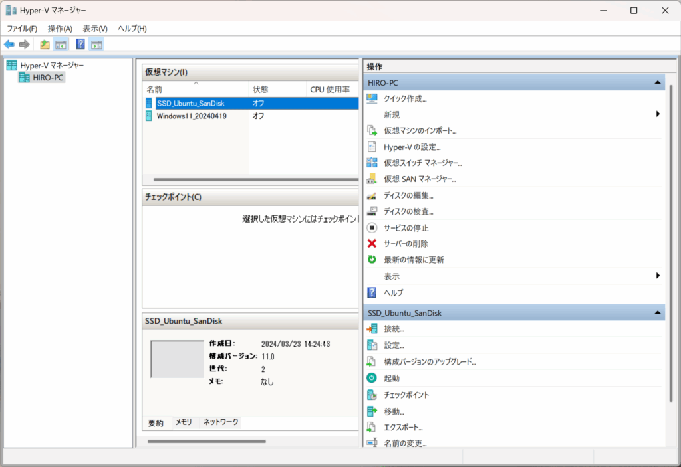Screen dimensions: 681x467
Task: Click the 構成バージョンのアップグレード icon
Action: pos(372,361)
